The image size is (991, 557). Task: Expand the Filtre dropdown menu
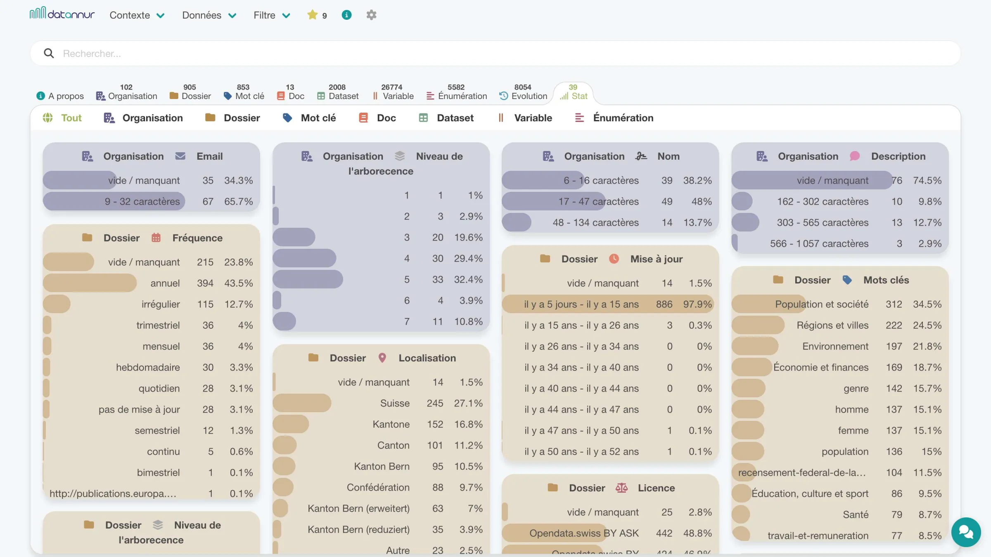pos(272,15)
